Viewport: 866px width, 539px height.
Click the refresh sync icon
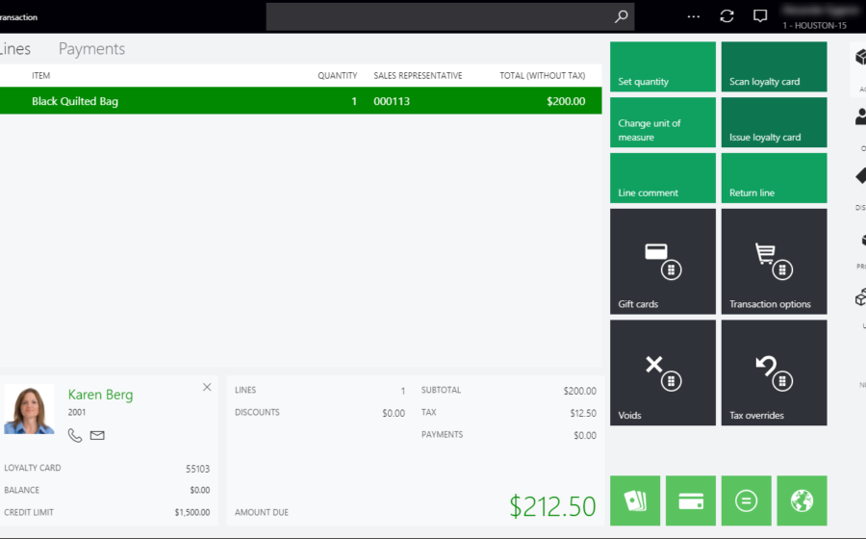coord(726,16)
